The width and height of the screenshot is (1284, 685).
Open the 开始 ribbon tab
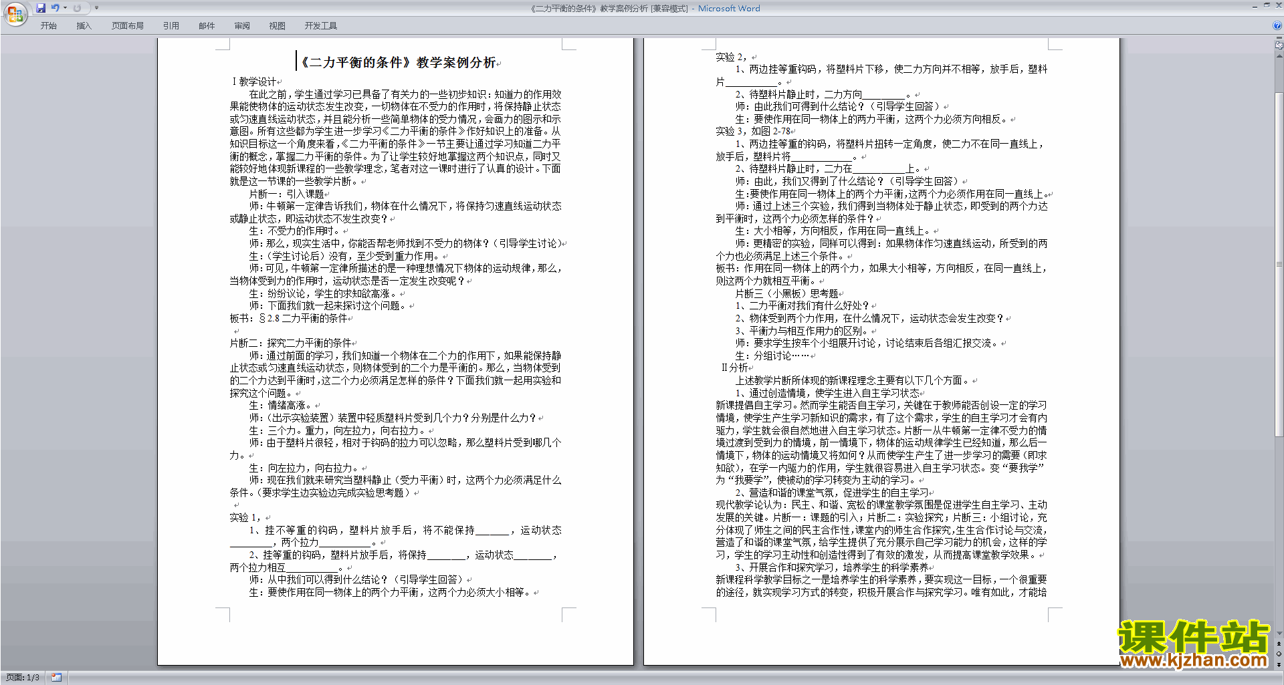pyautogui.click(x=48, y=26)
